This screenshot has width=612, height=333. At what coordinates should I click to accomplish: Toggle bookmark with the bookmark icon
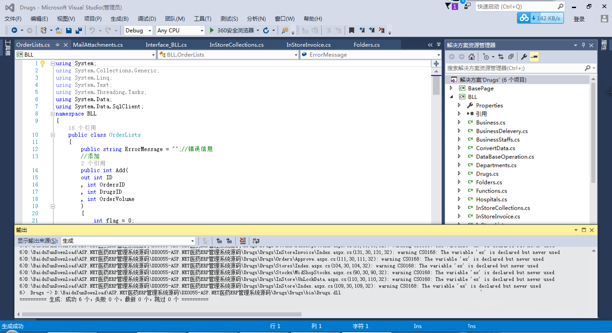click(351, 30)
